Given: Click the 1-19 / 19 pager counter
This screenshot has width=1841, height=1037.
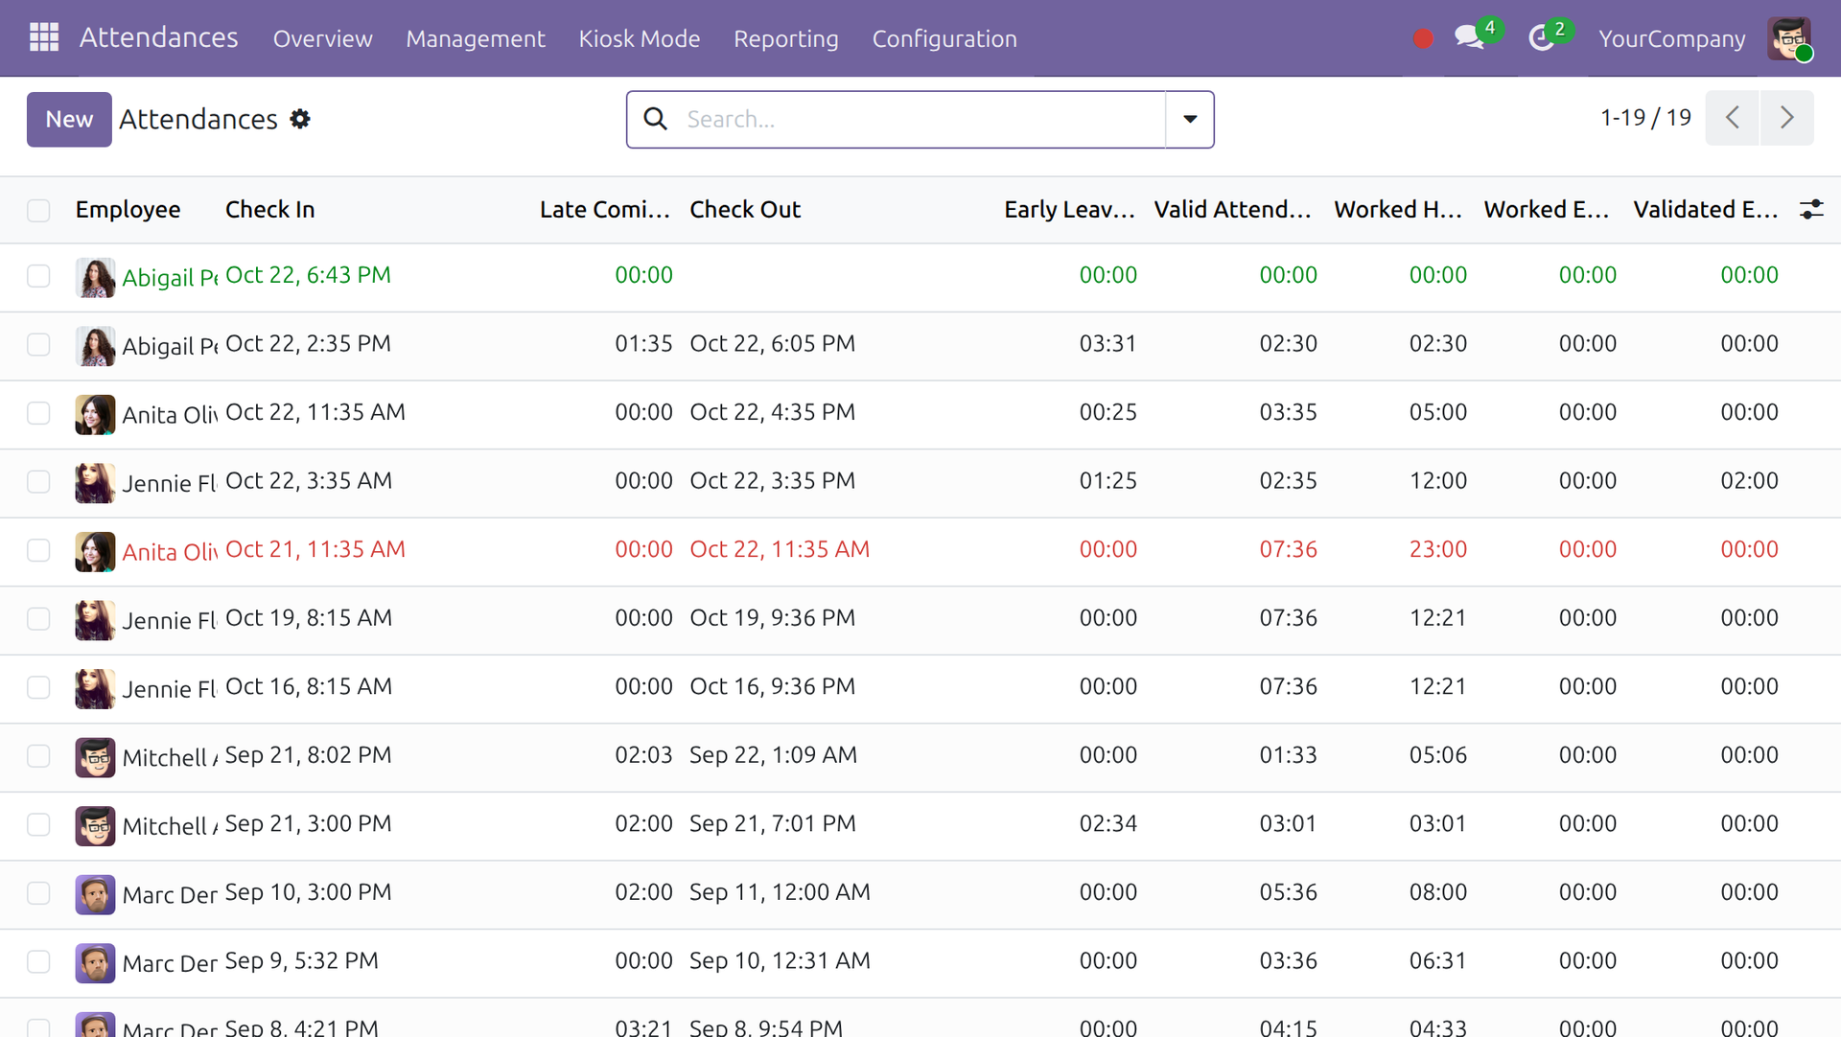Looking at the screenshot, I should point(1645,118).
